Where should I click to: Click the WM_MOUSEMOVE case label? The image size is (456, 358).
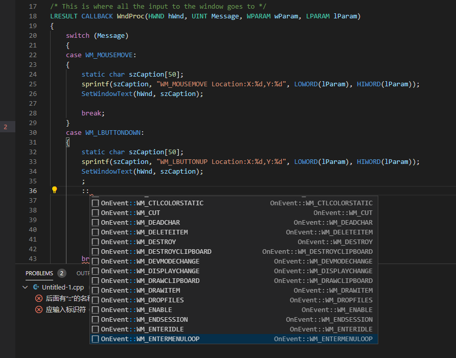[x=109, y=55]
